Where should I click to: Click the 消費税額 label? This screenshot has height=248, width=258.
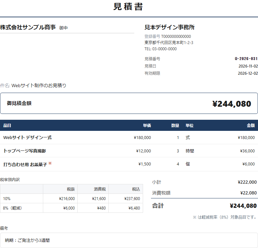(x=161, y=193)
